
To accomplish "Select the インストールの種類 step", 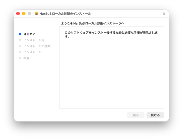I will coord(37,46).
